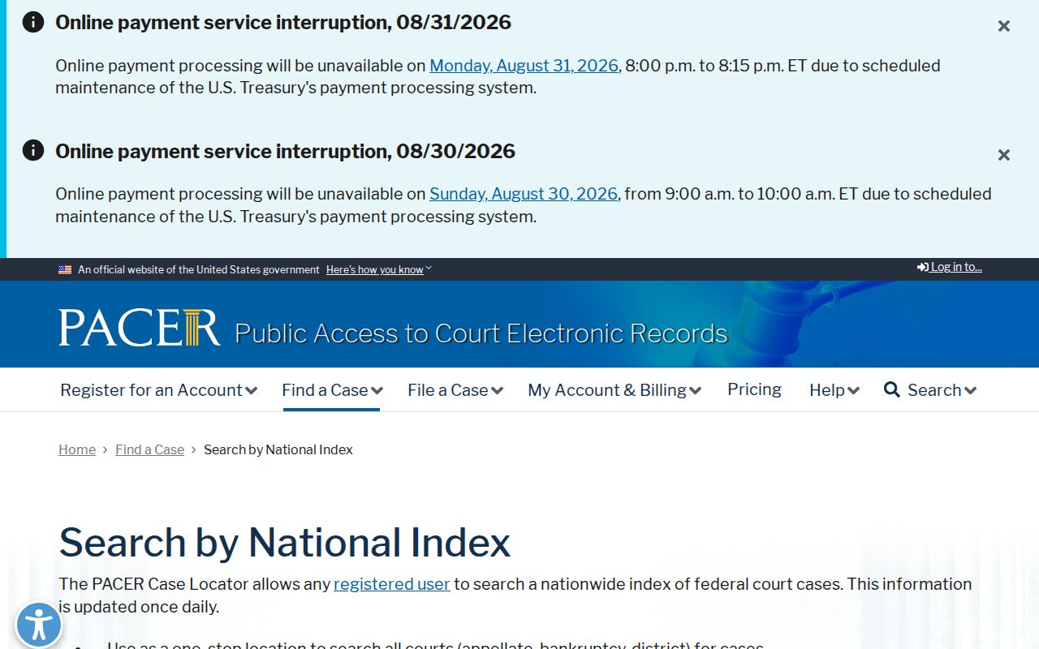Open the Sunday, August 30, 2026 link

pos(524,194)
